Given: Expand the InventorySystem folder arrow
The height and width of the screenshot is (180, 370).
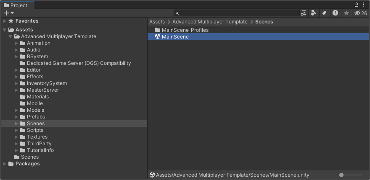Looking at the screenshot, I should click(x=16, y=83).
